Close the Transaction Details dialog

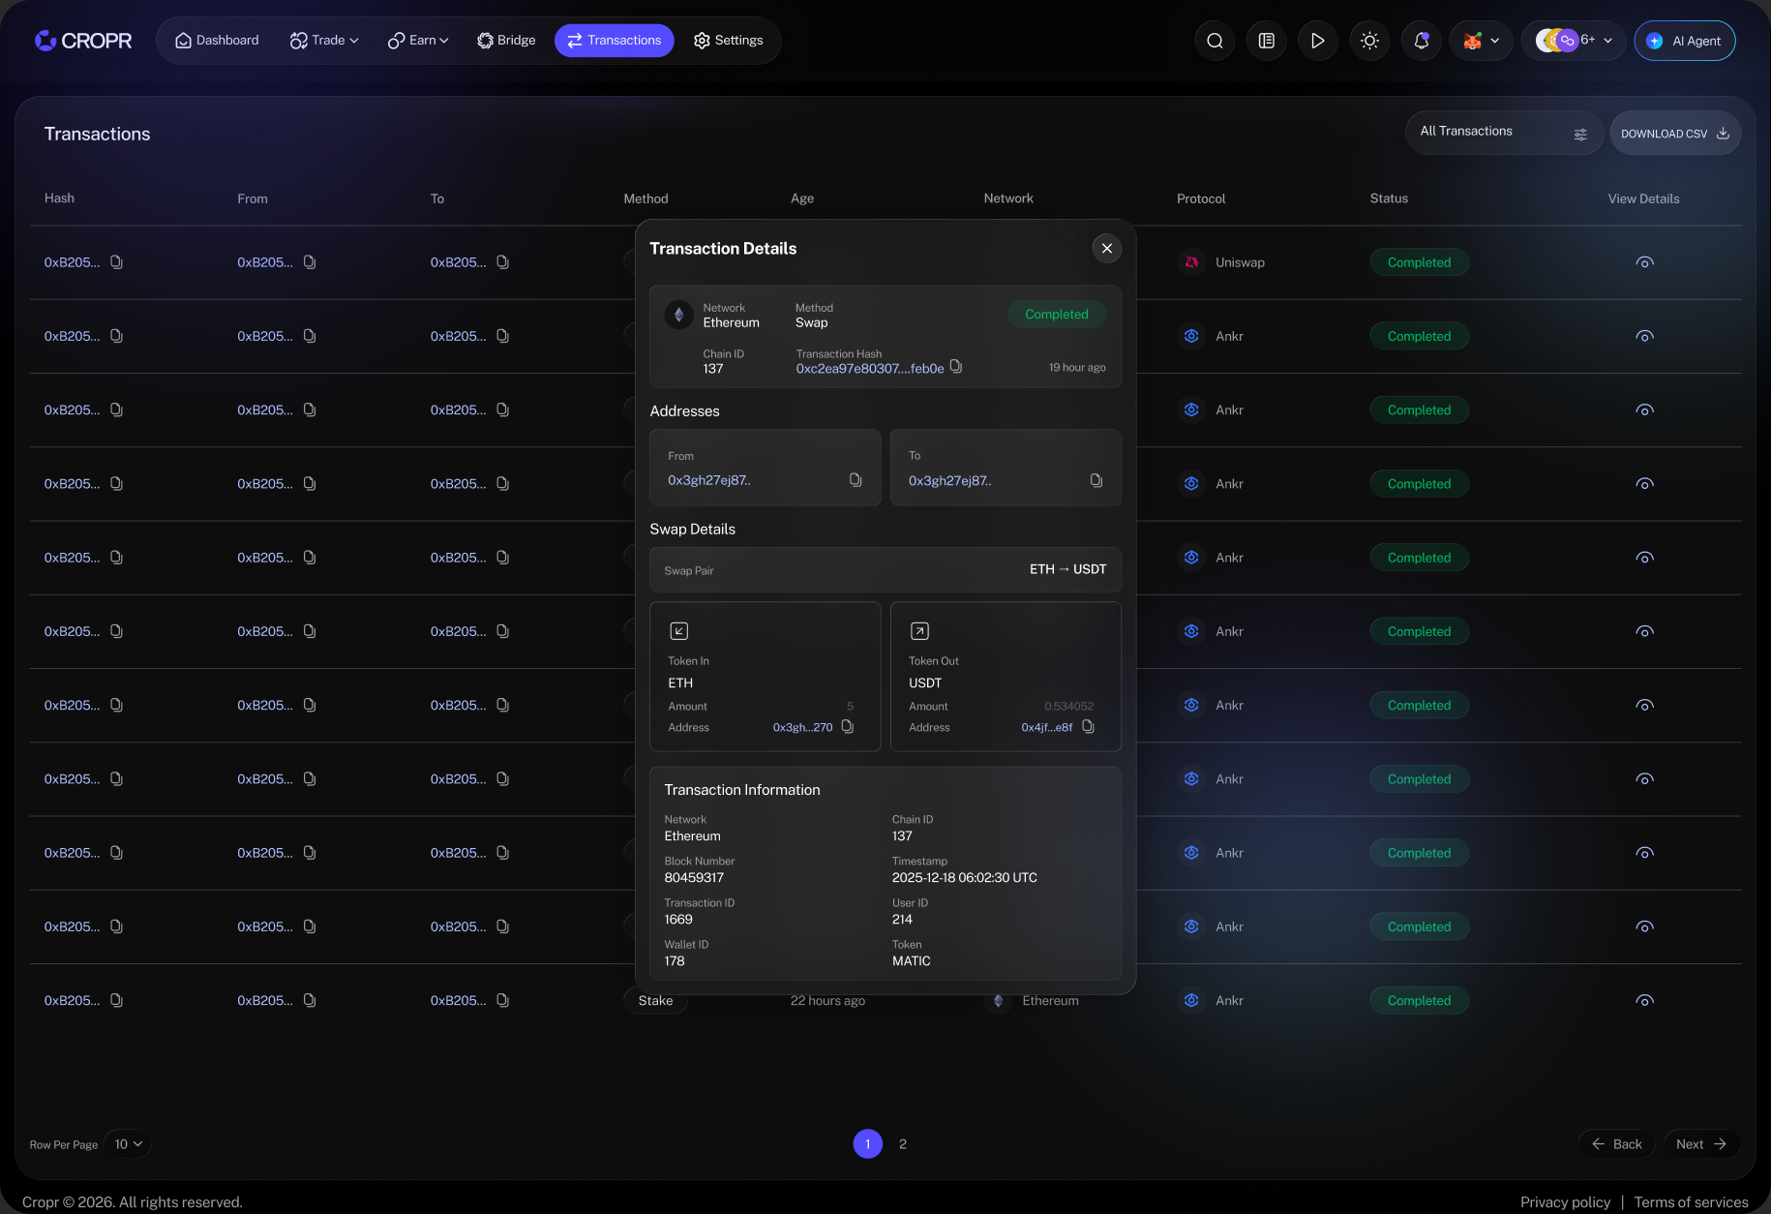click(x=1107, y=249)
